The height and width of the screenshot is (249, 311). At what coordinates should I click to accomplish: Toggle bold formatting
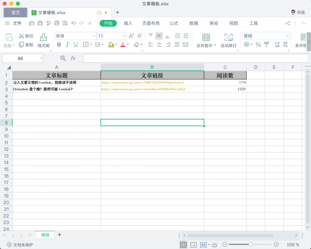tap(59, 45)
